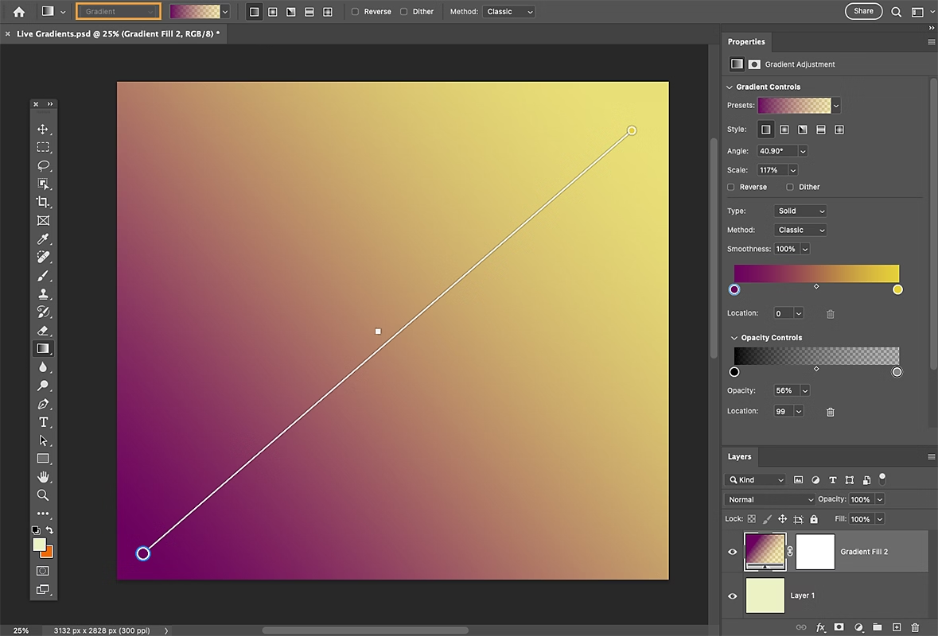This screenshot has width=938, height=636.
Task: Open the Method dropdown in the options bar
Action: tap(509, 11)
